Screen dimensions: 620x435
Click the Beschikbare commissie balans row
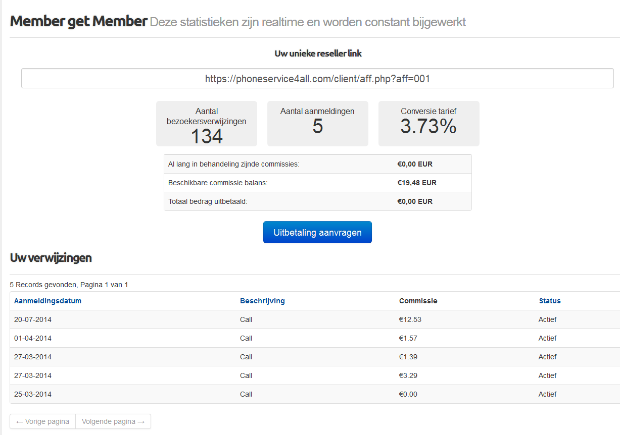[x=317, y=182]
